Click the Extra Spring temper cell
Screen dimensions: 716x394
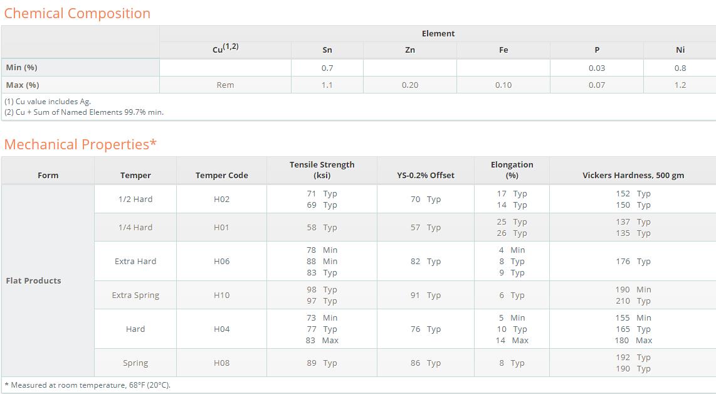[x=135, y=295]
